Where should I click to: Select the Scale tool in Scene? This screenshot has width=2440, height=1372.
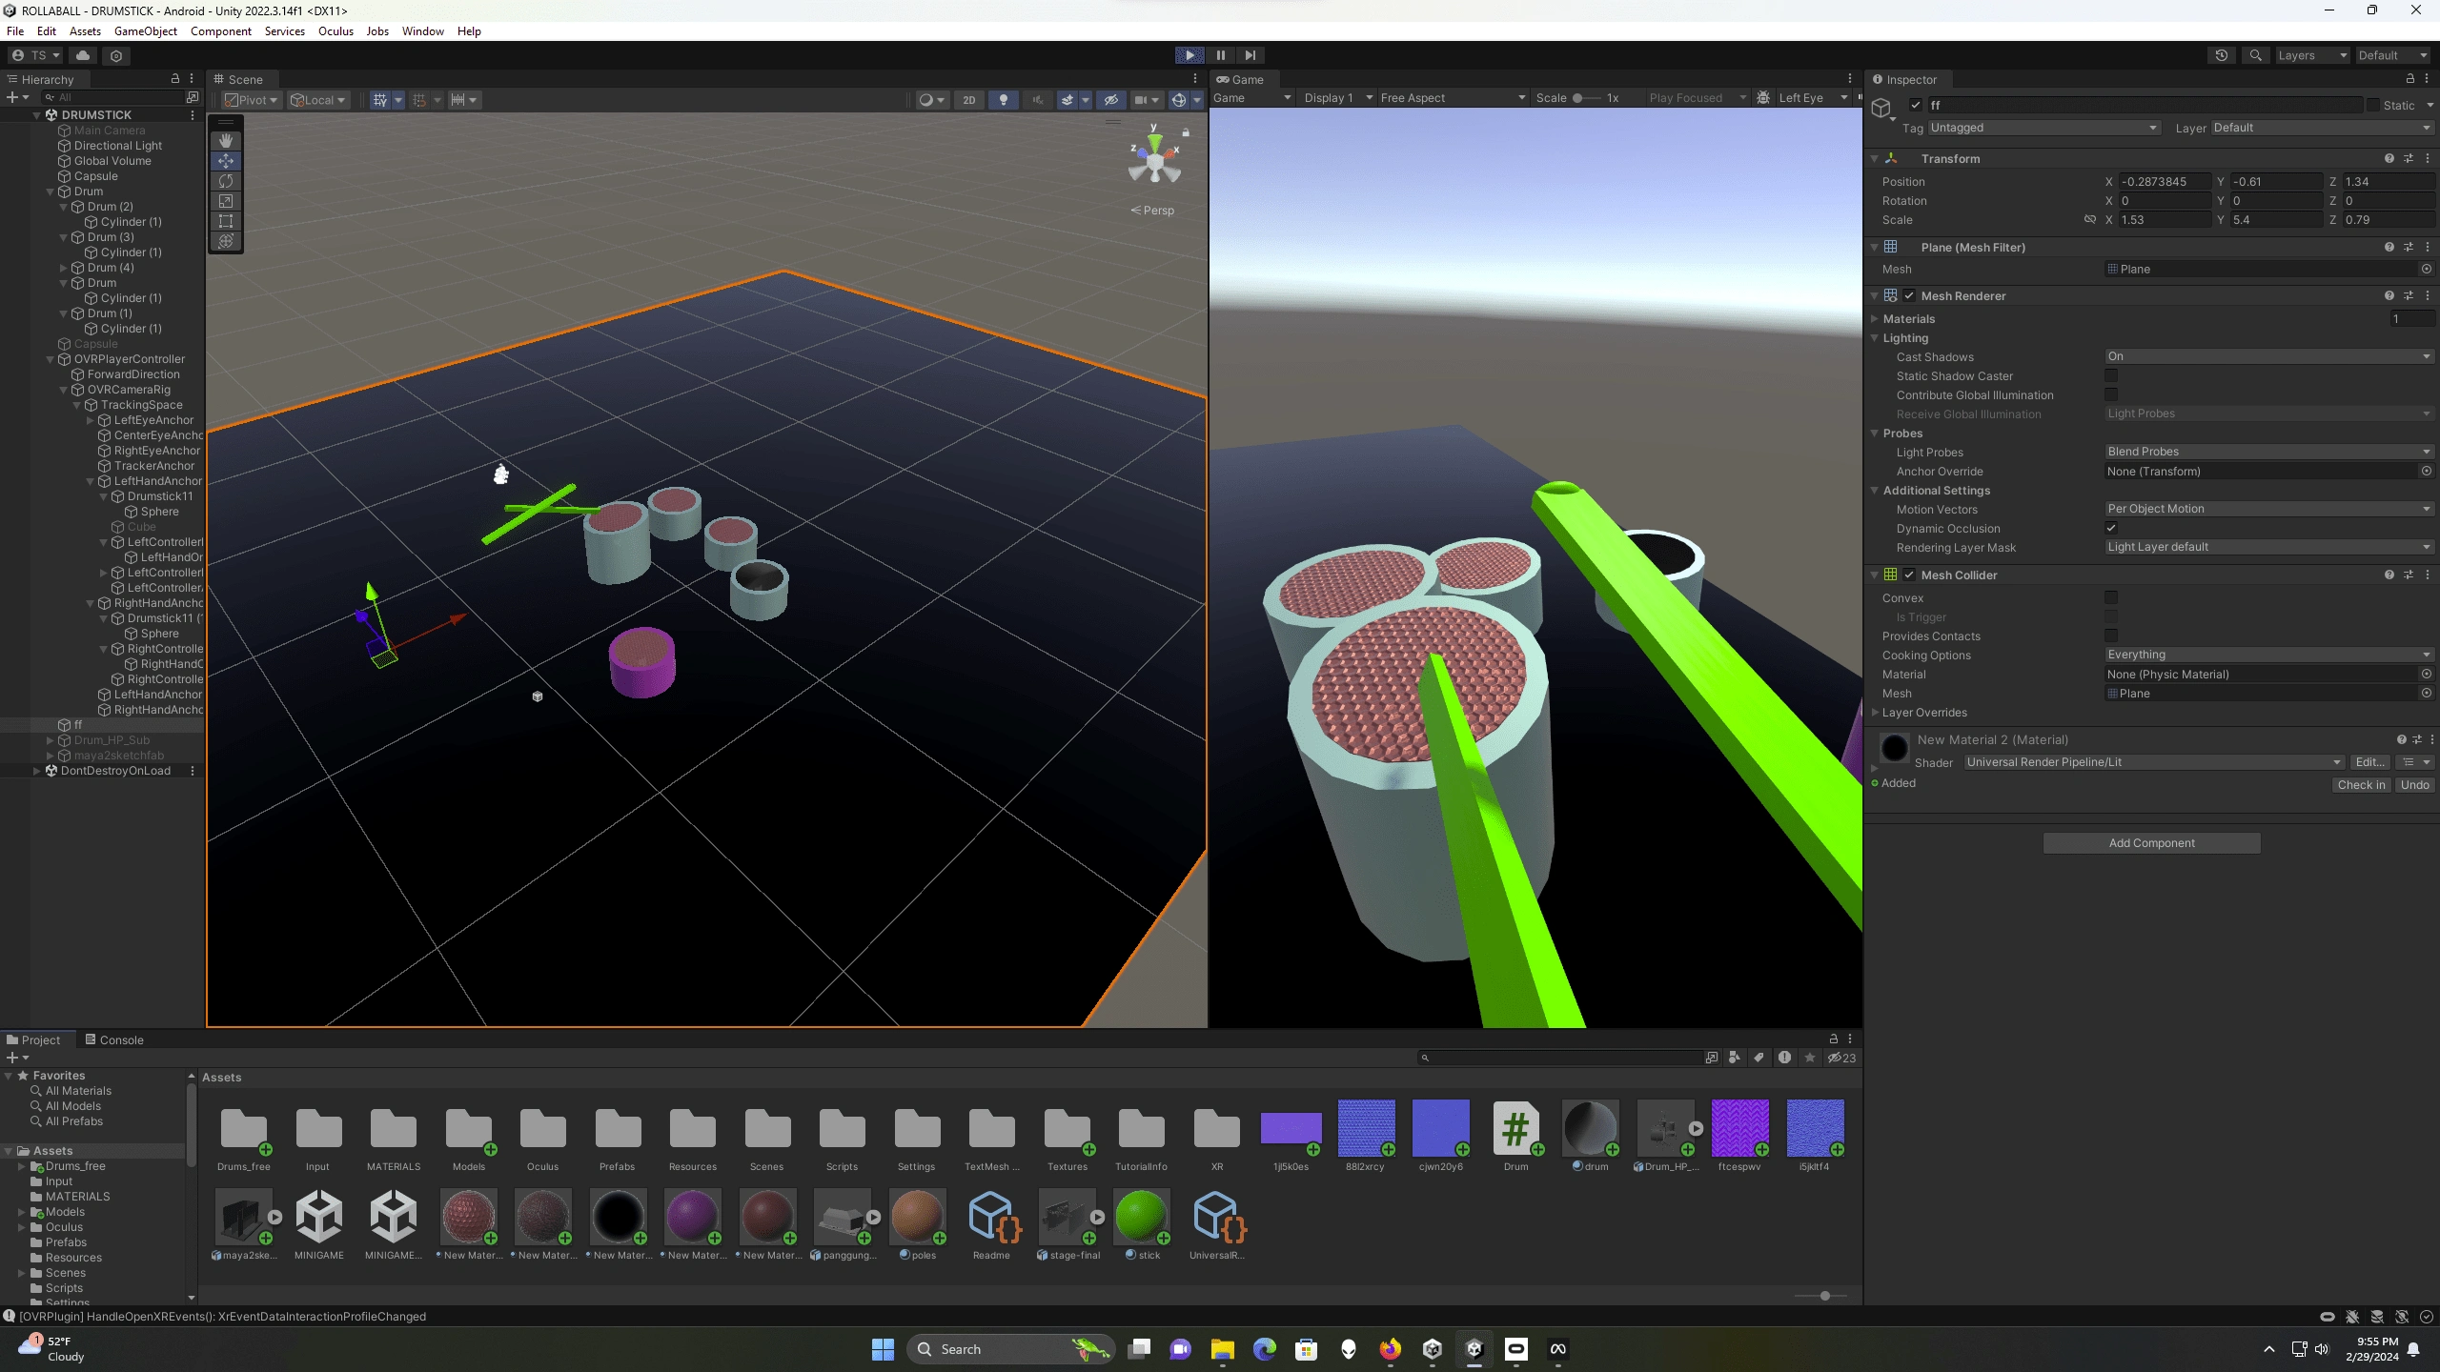coord(226,201)
